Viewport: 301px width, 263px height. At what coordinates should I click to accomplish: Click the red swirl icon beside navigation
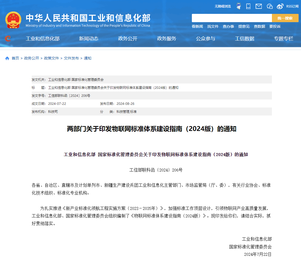(x=8, y=39)
